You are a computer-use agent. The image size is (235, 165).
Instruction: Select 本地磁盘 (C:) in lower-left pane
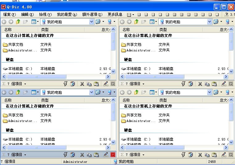point(18,139)
